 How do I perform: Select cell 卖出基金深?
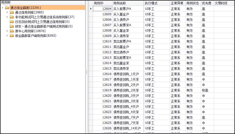tap(128, 63)
